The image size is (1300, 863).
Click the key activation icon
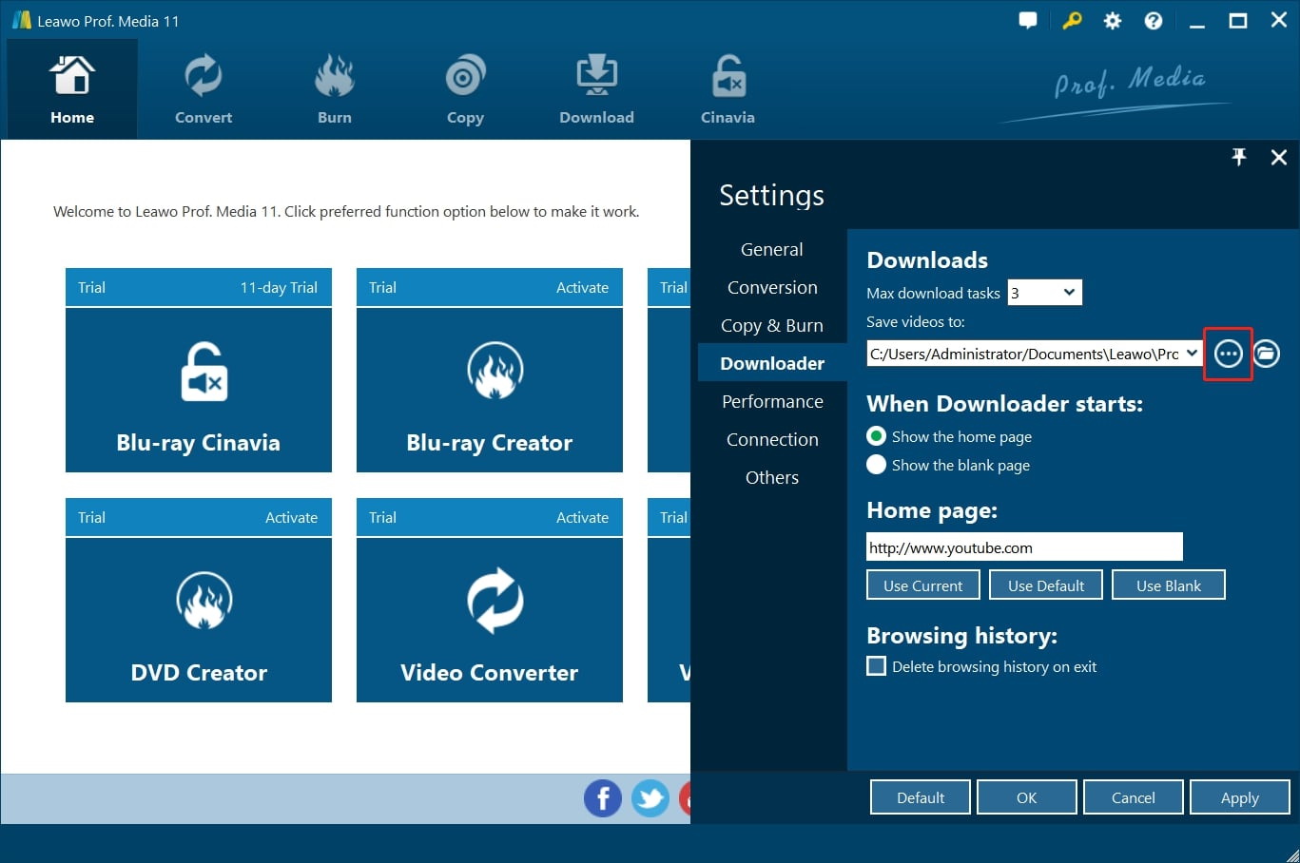click(x=1072, y=21)
